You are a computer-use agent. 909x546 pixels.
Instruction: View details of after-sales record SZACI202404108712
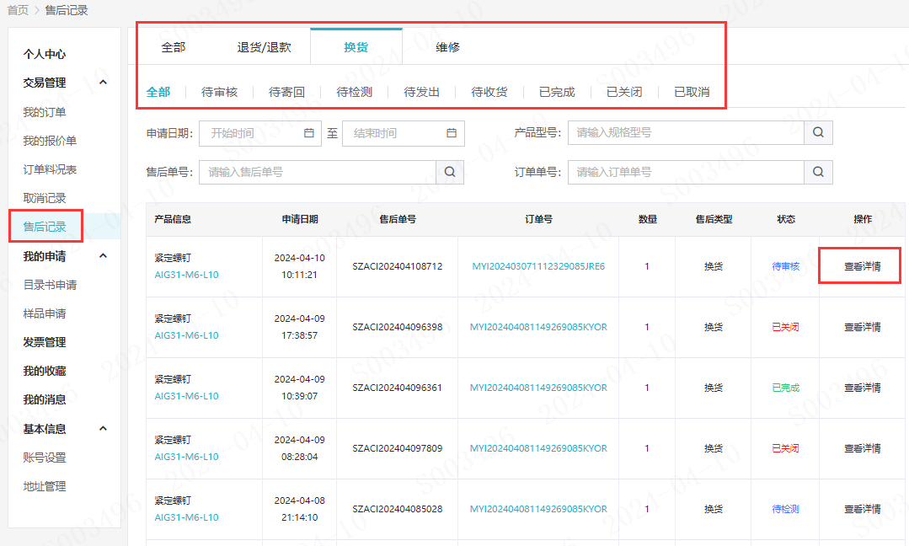(862, 266)
